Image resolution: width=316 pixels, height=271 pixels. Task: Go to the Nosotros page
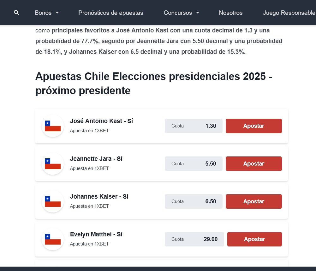(x=230, y=13)
